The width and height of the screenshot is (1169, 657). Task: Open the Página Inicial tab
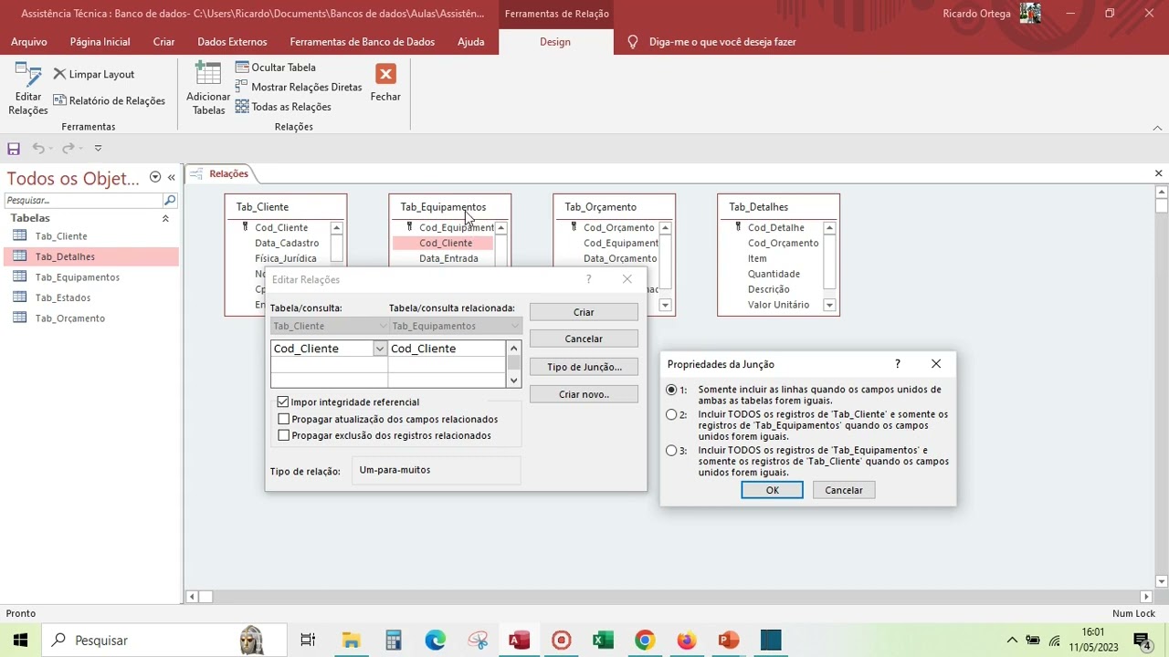(100, 42)
